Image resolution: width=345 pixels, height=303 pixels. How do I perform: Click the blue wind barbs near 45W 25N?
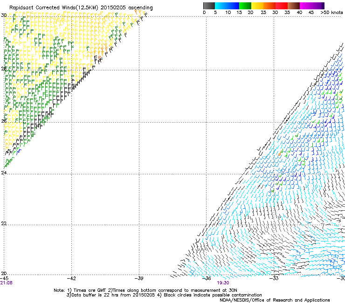tap(19, 152)
